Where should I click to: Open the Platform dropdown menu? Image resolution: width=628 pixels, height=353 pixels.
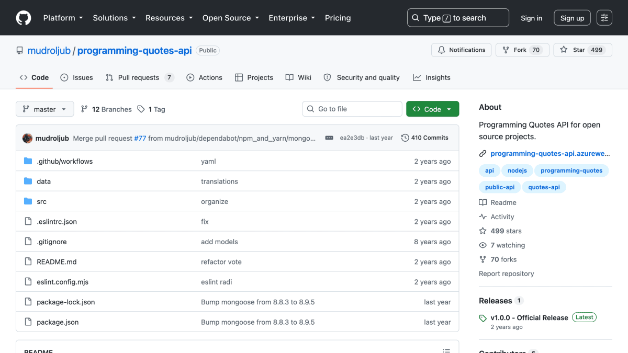tap(63, 18)
